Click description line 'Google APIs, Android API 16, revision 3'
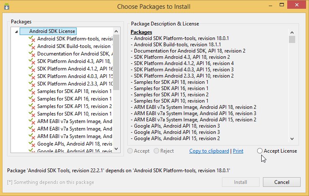The height and width of the screenshot is (196, 309). 175,132
